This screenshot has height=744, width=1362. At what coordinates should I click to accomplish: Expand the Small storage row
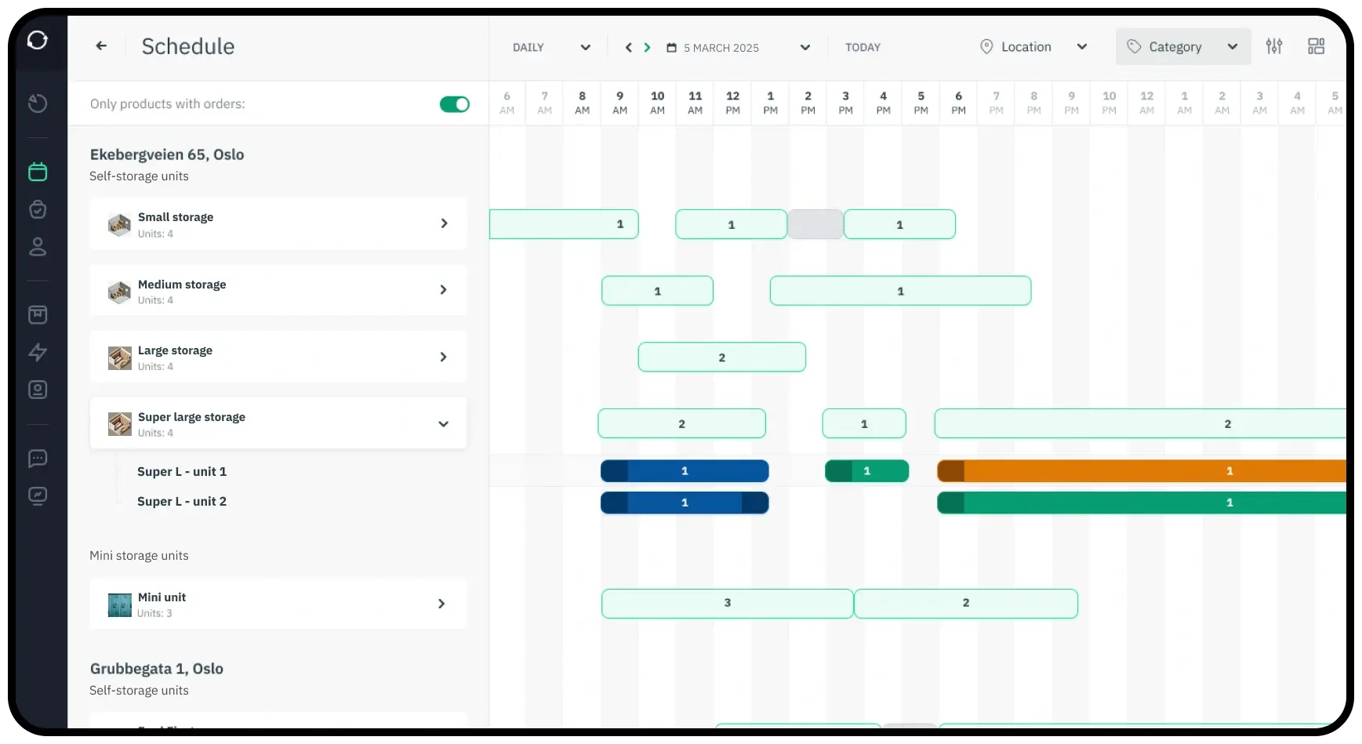(444, 223)
